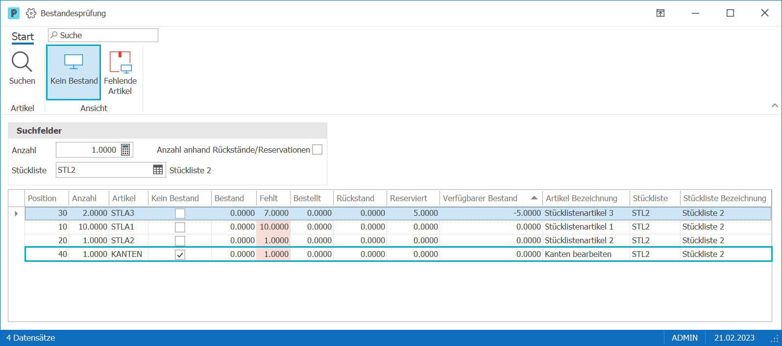Click the Fehlt column header
This screenshot has width=782, height=346.
[273, 198]
